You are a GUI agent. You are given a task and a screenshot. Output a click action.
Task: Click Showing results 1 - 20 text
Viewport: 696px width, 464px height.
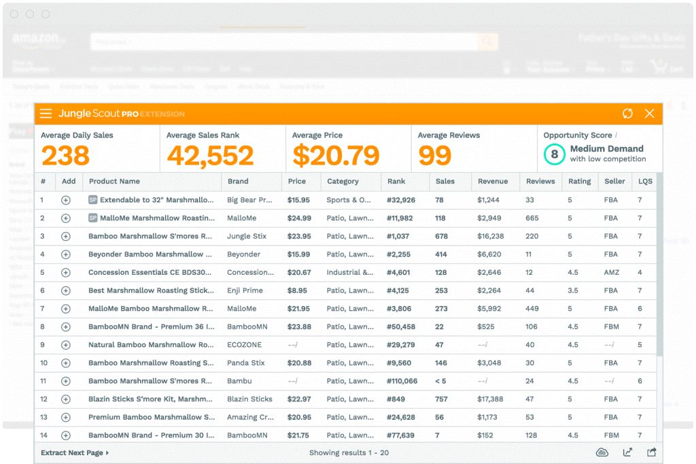[349, 452]
